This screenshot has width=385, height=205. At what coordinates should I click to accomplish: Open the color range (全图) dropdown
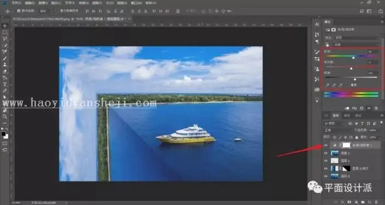pyautogui.click(x=356, y=45)
